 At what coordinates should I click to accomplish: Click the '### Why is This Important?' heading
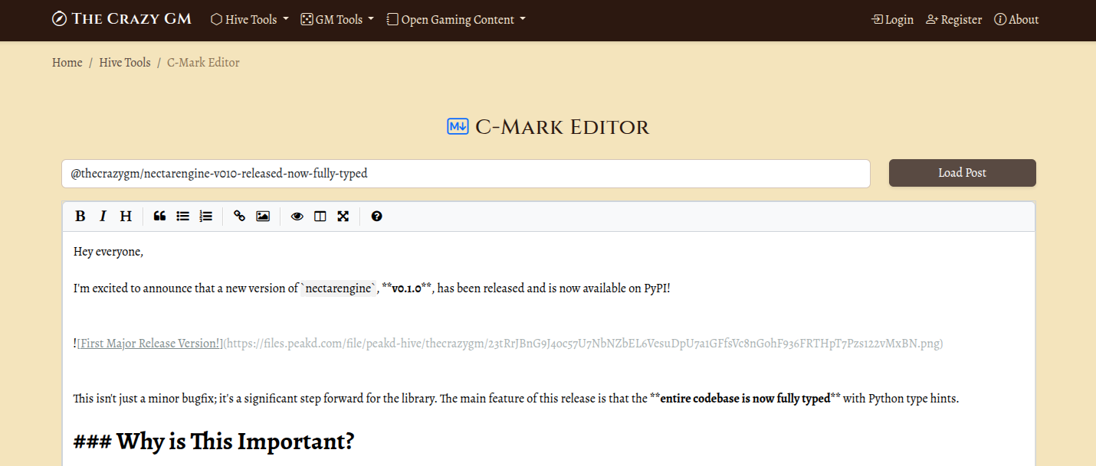(214, 442)
